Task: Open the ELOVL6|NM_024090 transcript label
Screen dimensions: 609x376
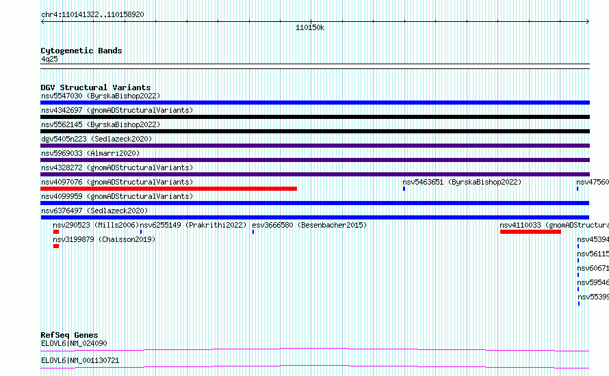Action: tap(74, 343)
